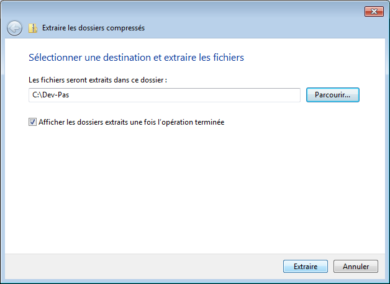Uncheck the show extracted folders checkbox
The height and width of the screenshot is (284, 390).
click(32, 123)
